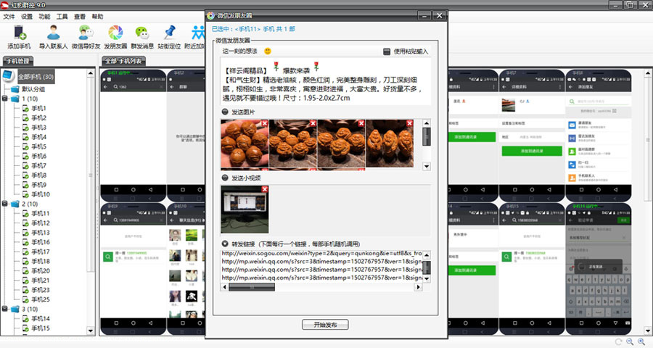Select the 发送小视频 radio option
Screen dimensions: 653x348
(225, 178)
